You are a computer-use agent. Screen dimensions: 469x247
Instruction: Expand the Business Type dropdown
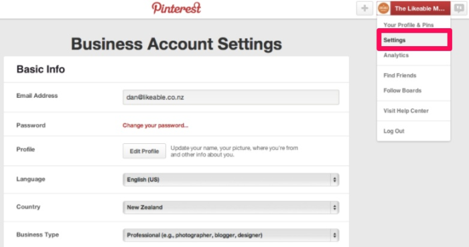[x=230, y=235]
